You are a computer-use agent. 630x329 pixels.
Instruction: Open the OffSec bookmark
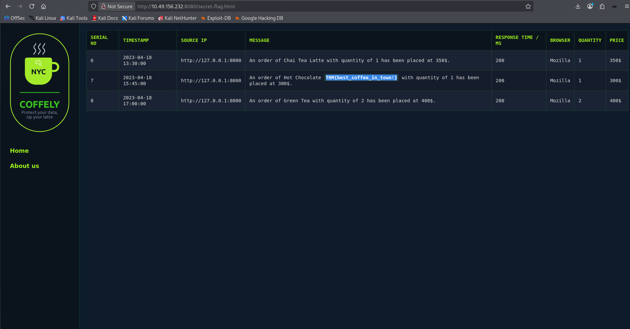click(15, 18)
